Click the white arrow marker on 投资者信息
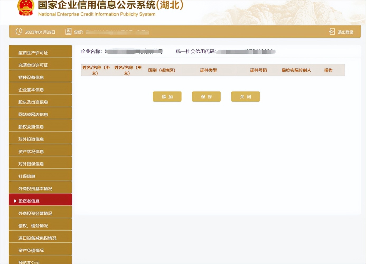This screenshot has height=264, width=366. pos(15,201)
